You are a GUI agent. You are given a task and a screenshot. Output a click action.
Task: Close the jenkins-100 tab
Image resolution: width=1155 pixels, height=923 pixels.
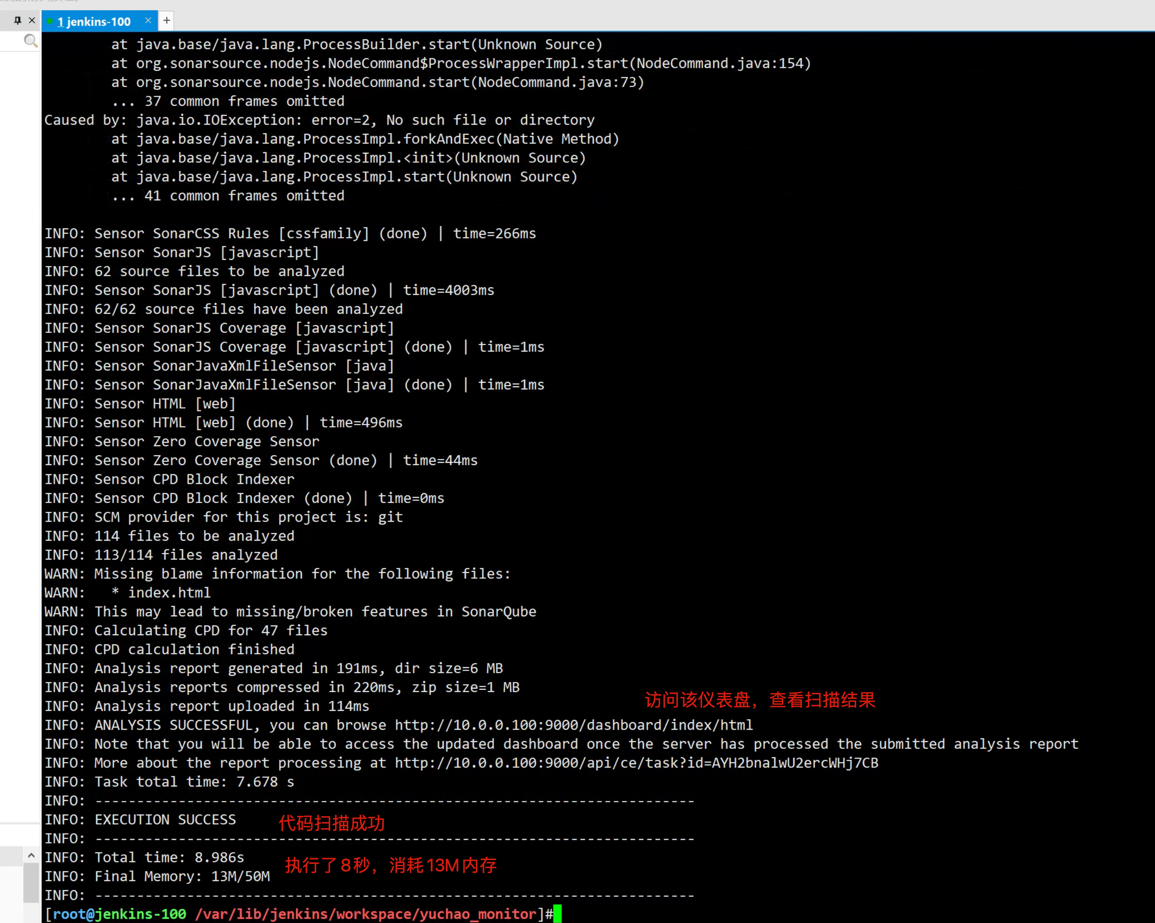(148, 21)
